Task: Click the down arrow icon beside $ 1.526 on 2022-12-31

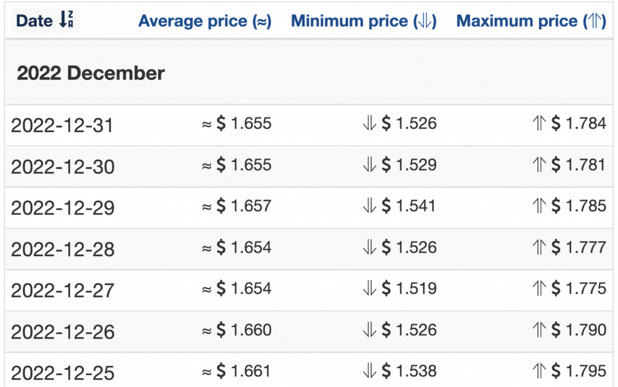Action: coord(369,123)
